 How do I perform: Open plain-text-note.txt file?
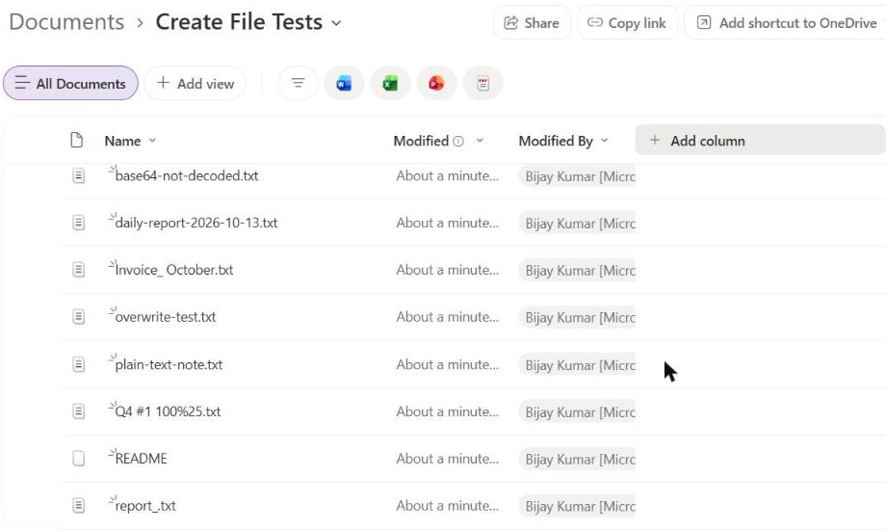[x=169, y=364]
